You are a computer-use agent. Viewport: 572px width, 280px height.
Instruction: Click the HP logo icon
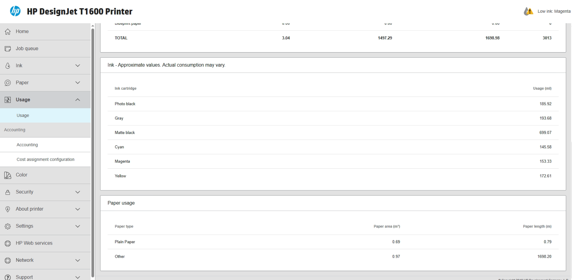[15, 11]
